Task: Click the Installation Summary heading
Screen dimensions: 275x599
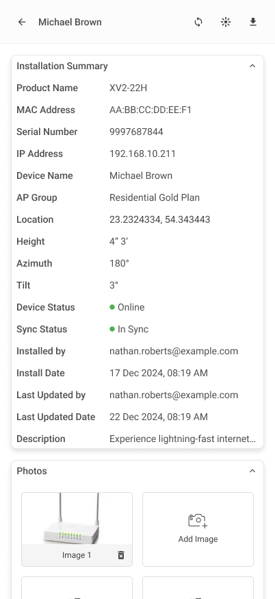Action: click(x=62, y=66)
